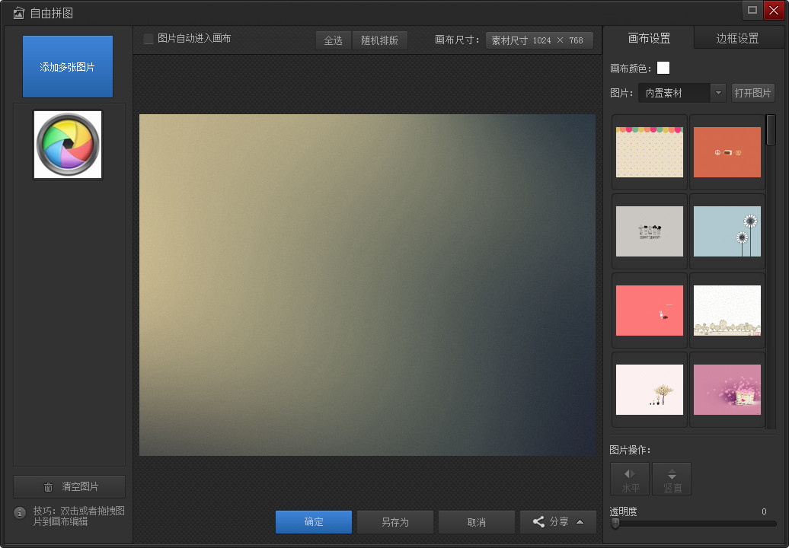Click the horizontal flip icon
The image size is (789, 548).
point(630,474)
